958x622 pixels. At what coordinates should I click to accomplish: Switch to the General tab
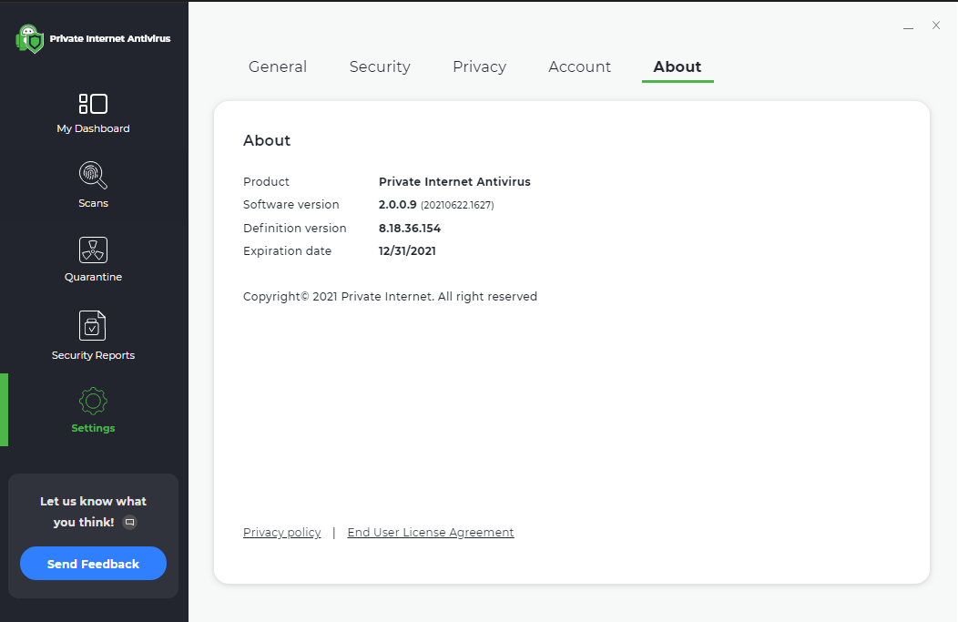[278, 66]
